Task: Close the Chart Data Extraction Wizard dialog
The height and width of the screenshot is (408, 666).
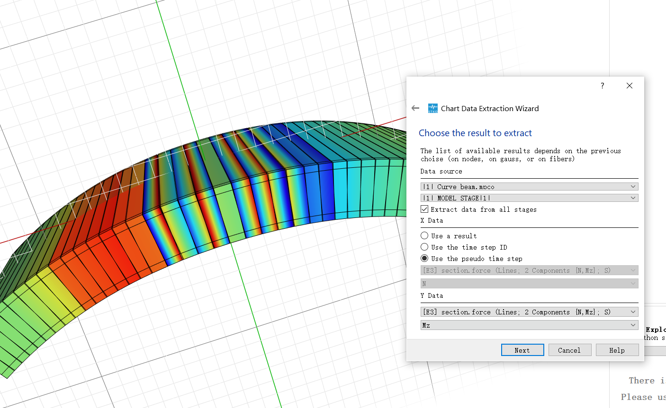Action: coord(629,86)
